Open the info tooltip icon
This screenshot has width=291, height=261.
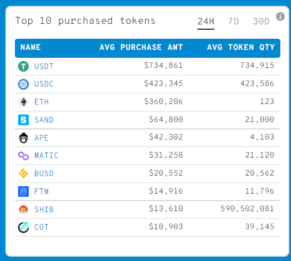tap(280, 16)
